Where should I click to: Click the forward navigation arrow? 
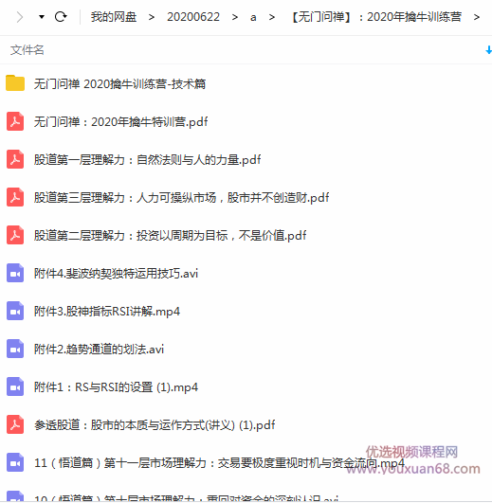(x=20, y=17)
